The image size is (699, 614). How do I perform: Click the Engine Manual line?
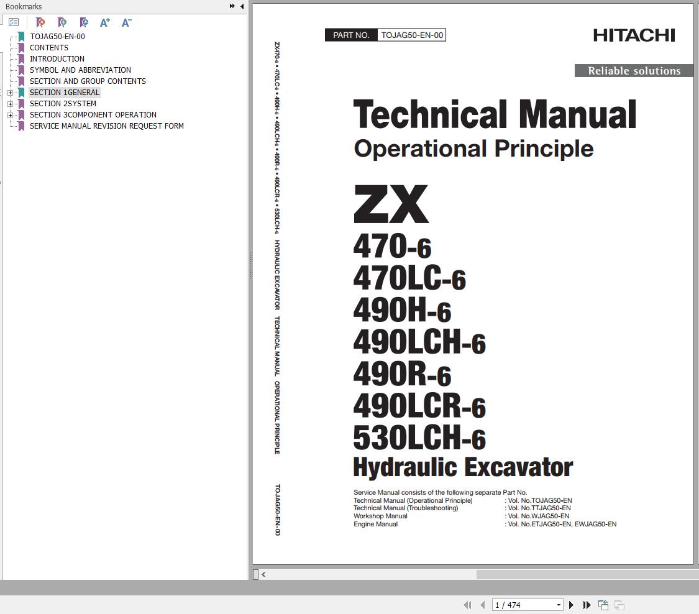click(375, 524)
